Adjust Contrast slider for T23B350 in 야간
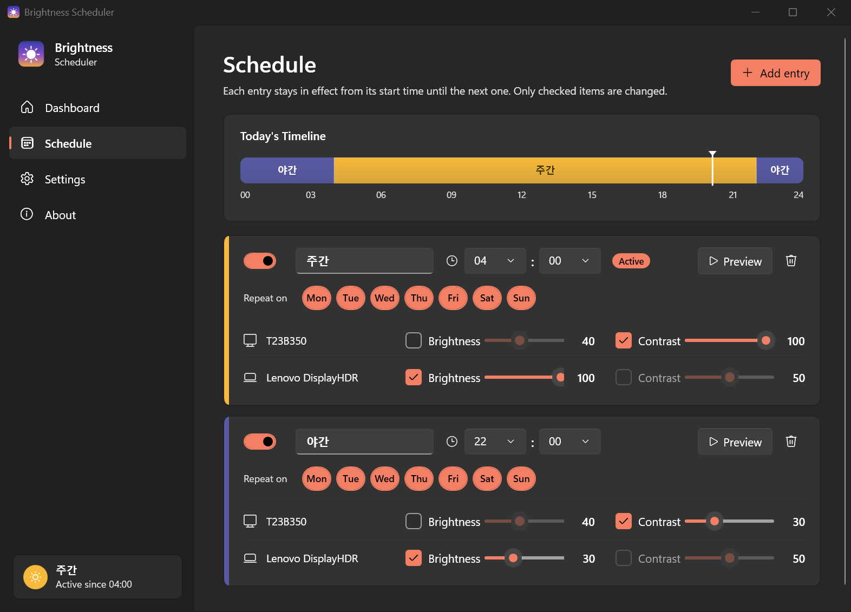The height and width of the screenshot is (612, 851). click(729, 521)
